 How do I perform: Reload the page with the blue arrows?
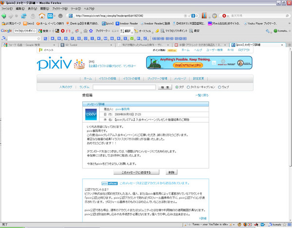coord(24,16)
